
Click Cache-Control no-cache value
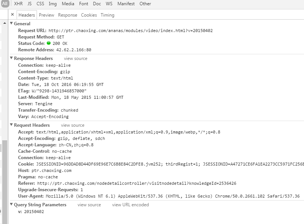tap(62, 151)
